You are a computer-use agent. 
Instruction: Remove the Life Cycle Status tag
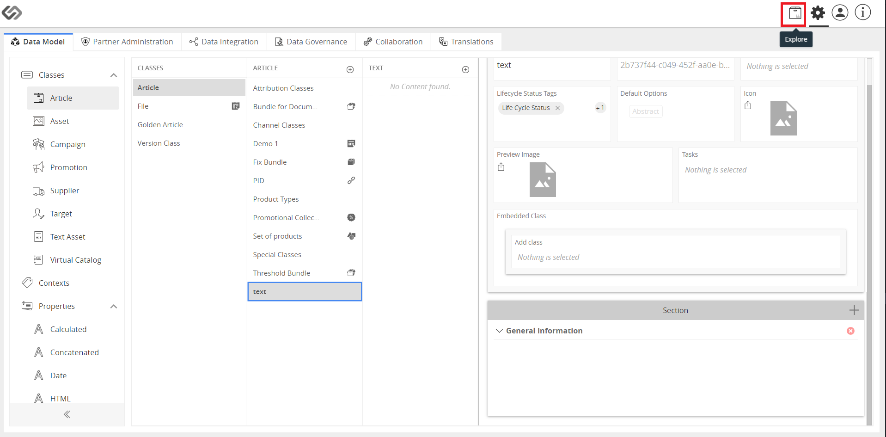click(558, 108)
